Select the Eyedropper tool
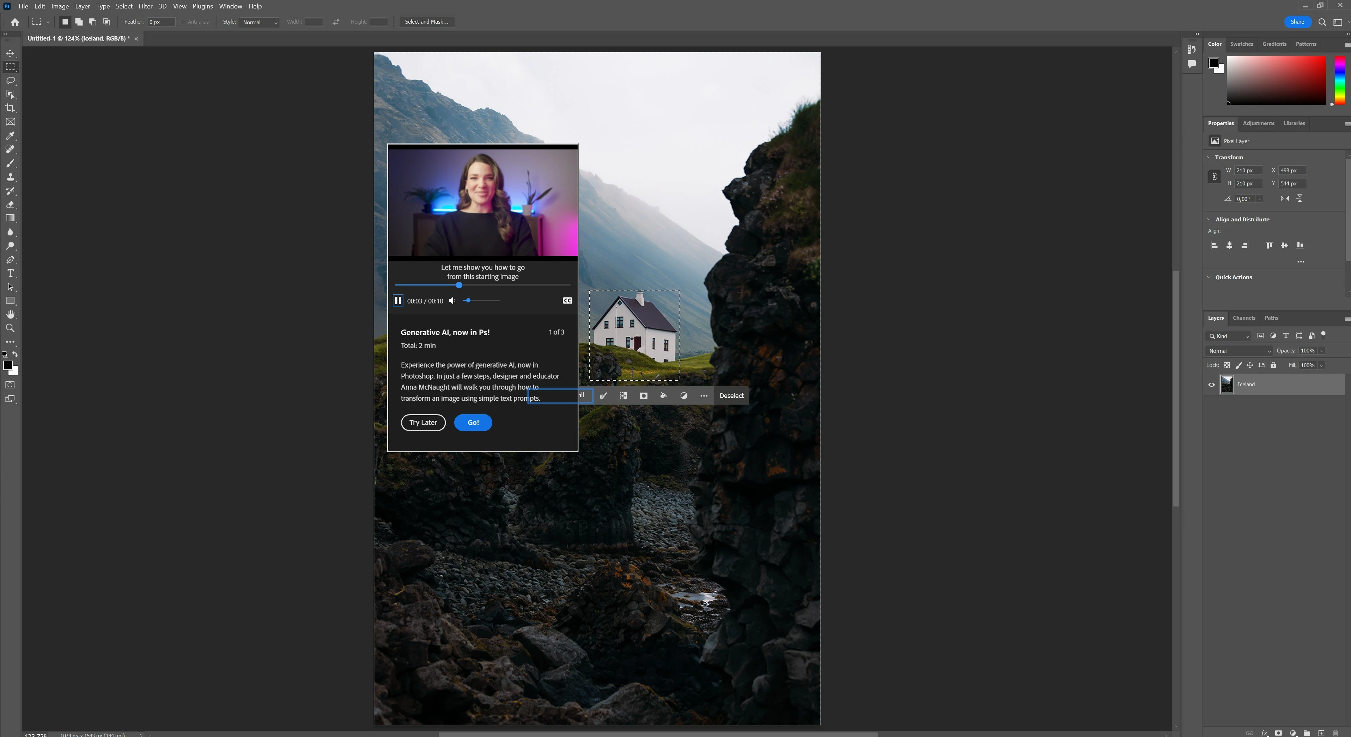The height and width of the screenshot is (737, 1351). [x=11, y=136]
